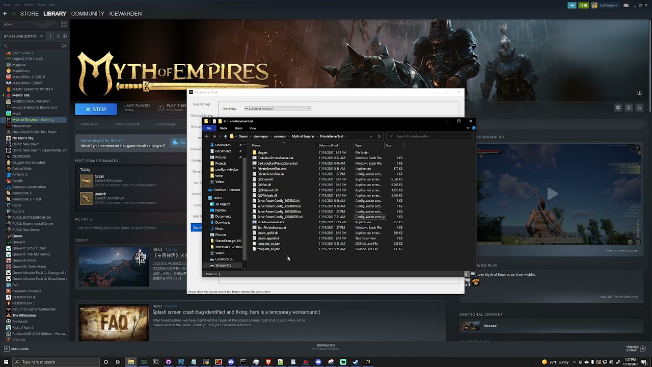Favorite game with star icon
Image resolution: width=652 pixels, height=367 pixels.
click(639, 108)
